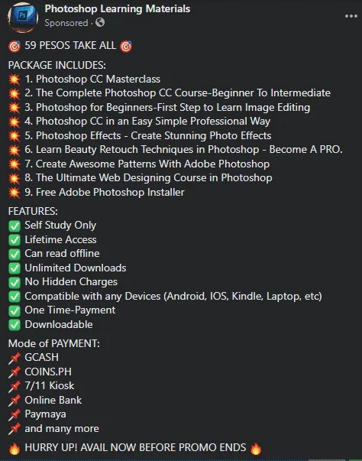Click the green check beside Self Study Only
Image resolution: width=362 pixels, height=461 pixels.
click(x=15, y=226)
